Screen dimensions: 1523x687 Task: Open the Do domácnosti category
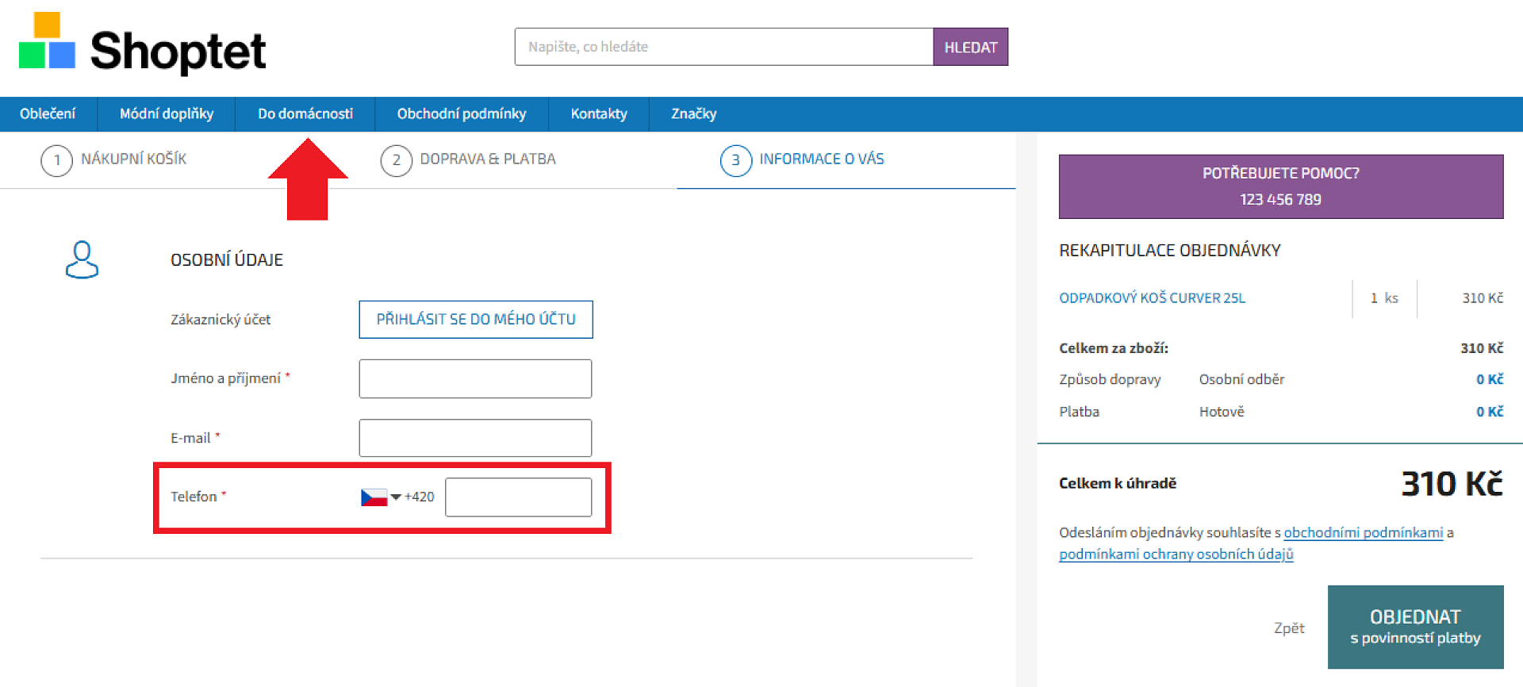point(305,114)
